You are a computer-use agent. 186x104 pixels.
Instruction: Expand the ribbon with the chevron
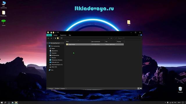tap(139, 35)
